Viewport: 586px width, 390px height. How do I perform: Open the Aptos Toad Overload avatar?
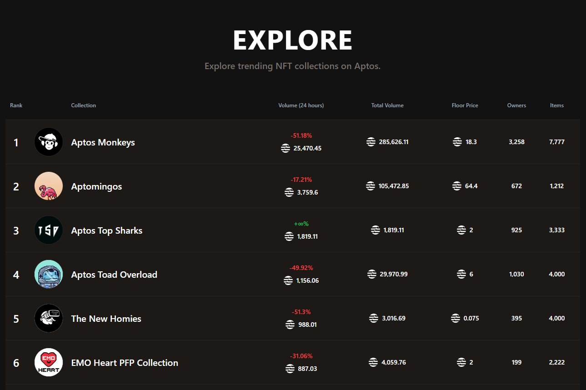click(49, 274)
